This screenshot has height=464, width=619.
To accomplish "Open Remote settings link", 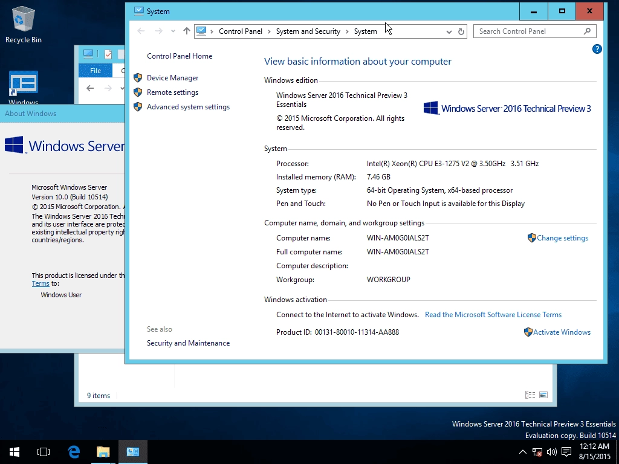I will (172, 92).
